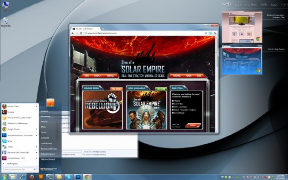
Task: Open the Sins of a Solar Empire thumbnail
Action: coord(242,60)
